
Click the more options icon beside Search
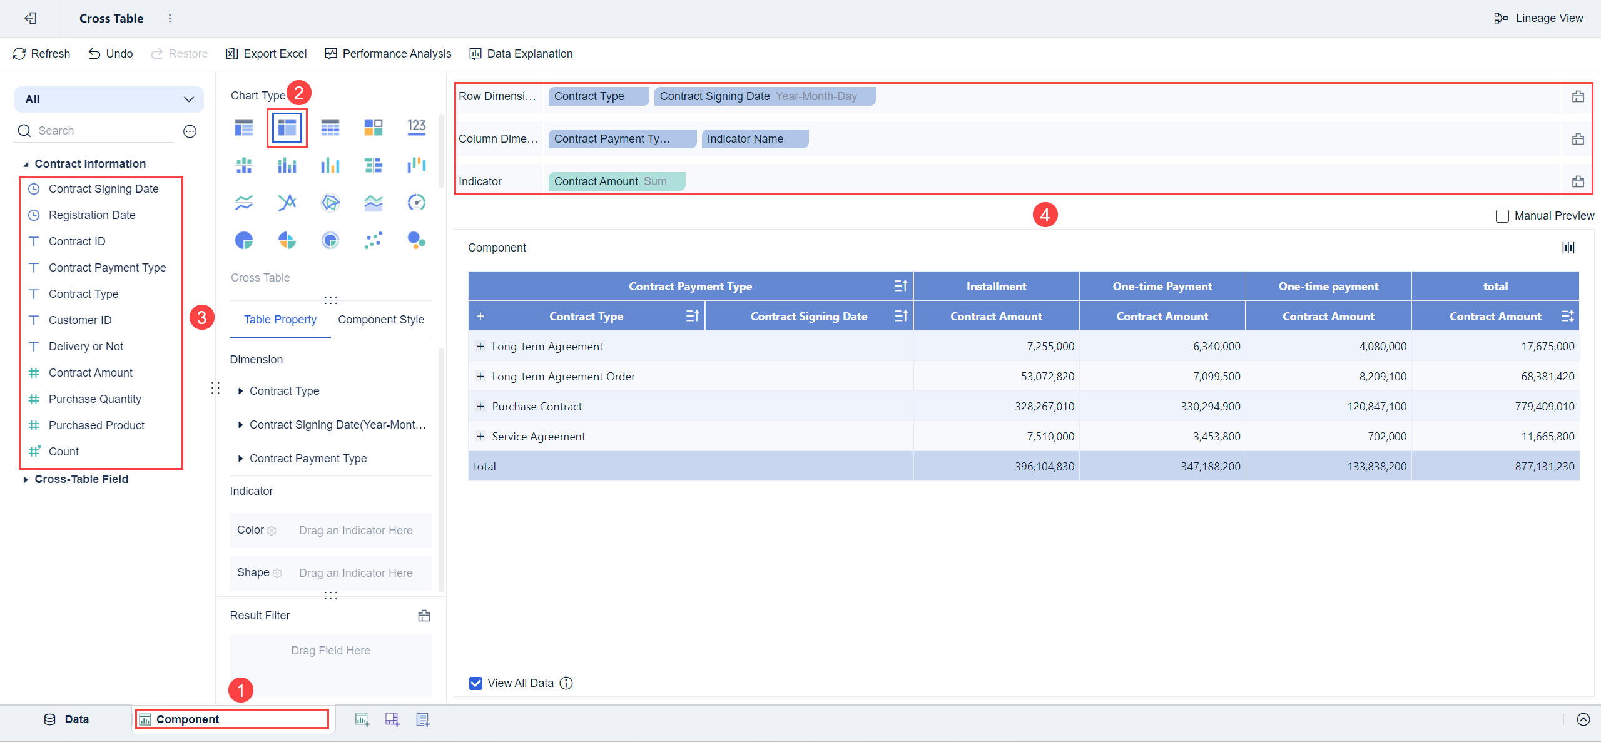190,131
